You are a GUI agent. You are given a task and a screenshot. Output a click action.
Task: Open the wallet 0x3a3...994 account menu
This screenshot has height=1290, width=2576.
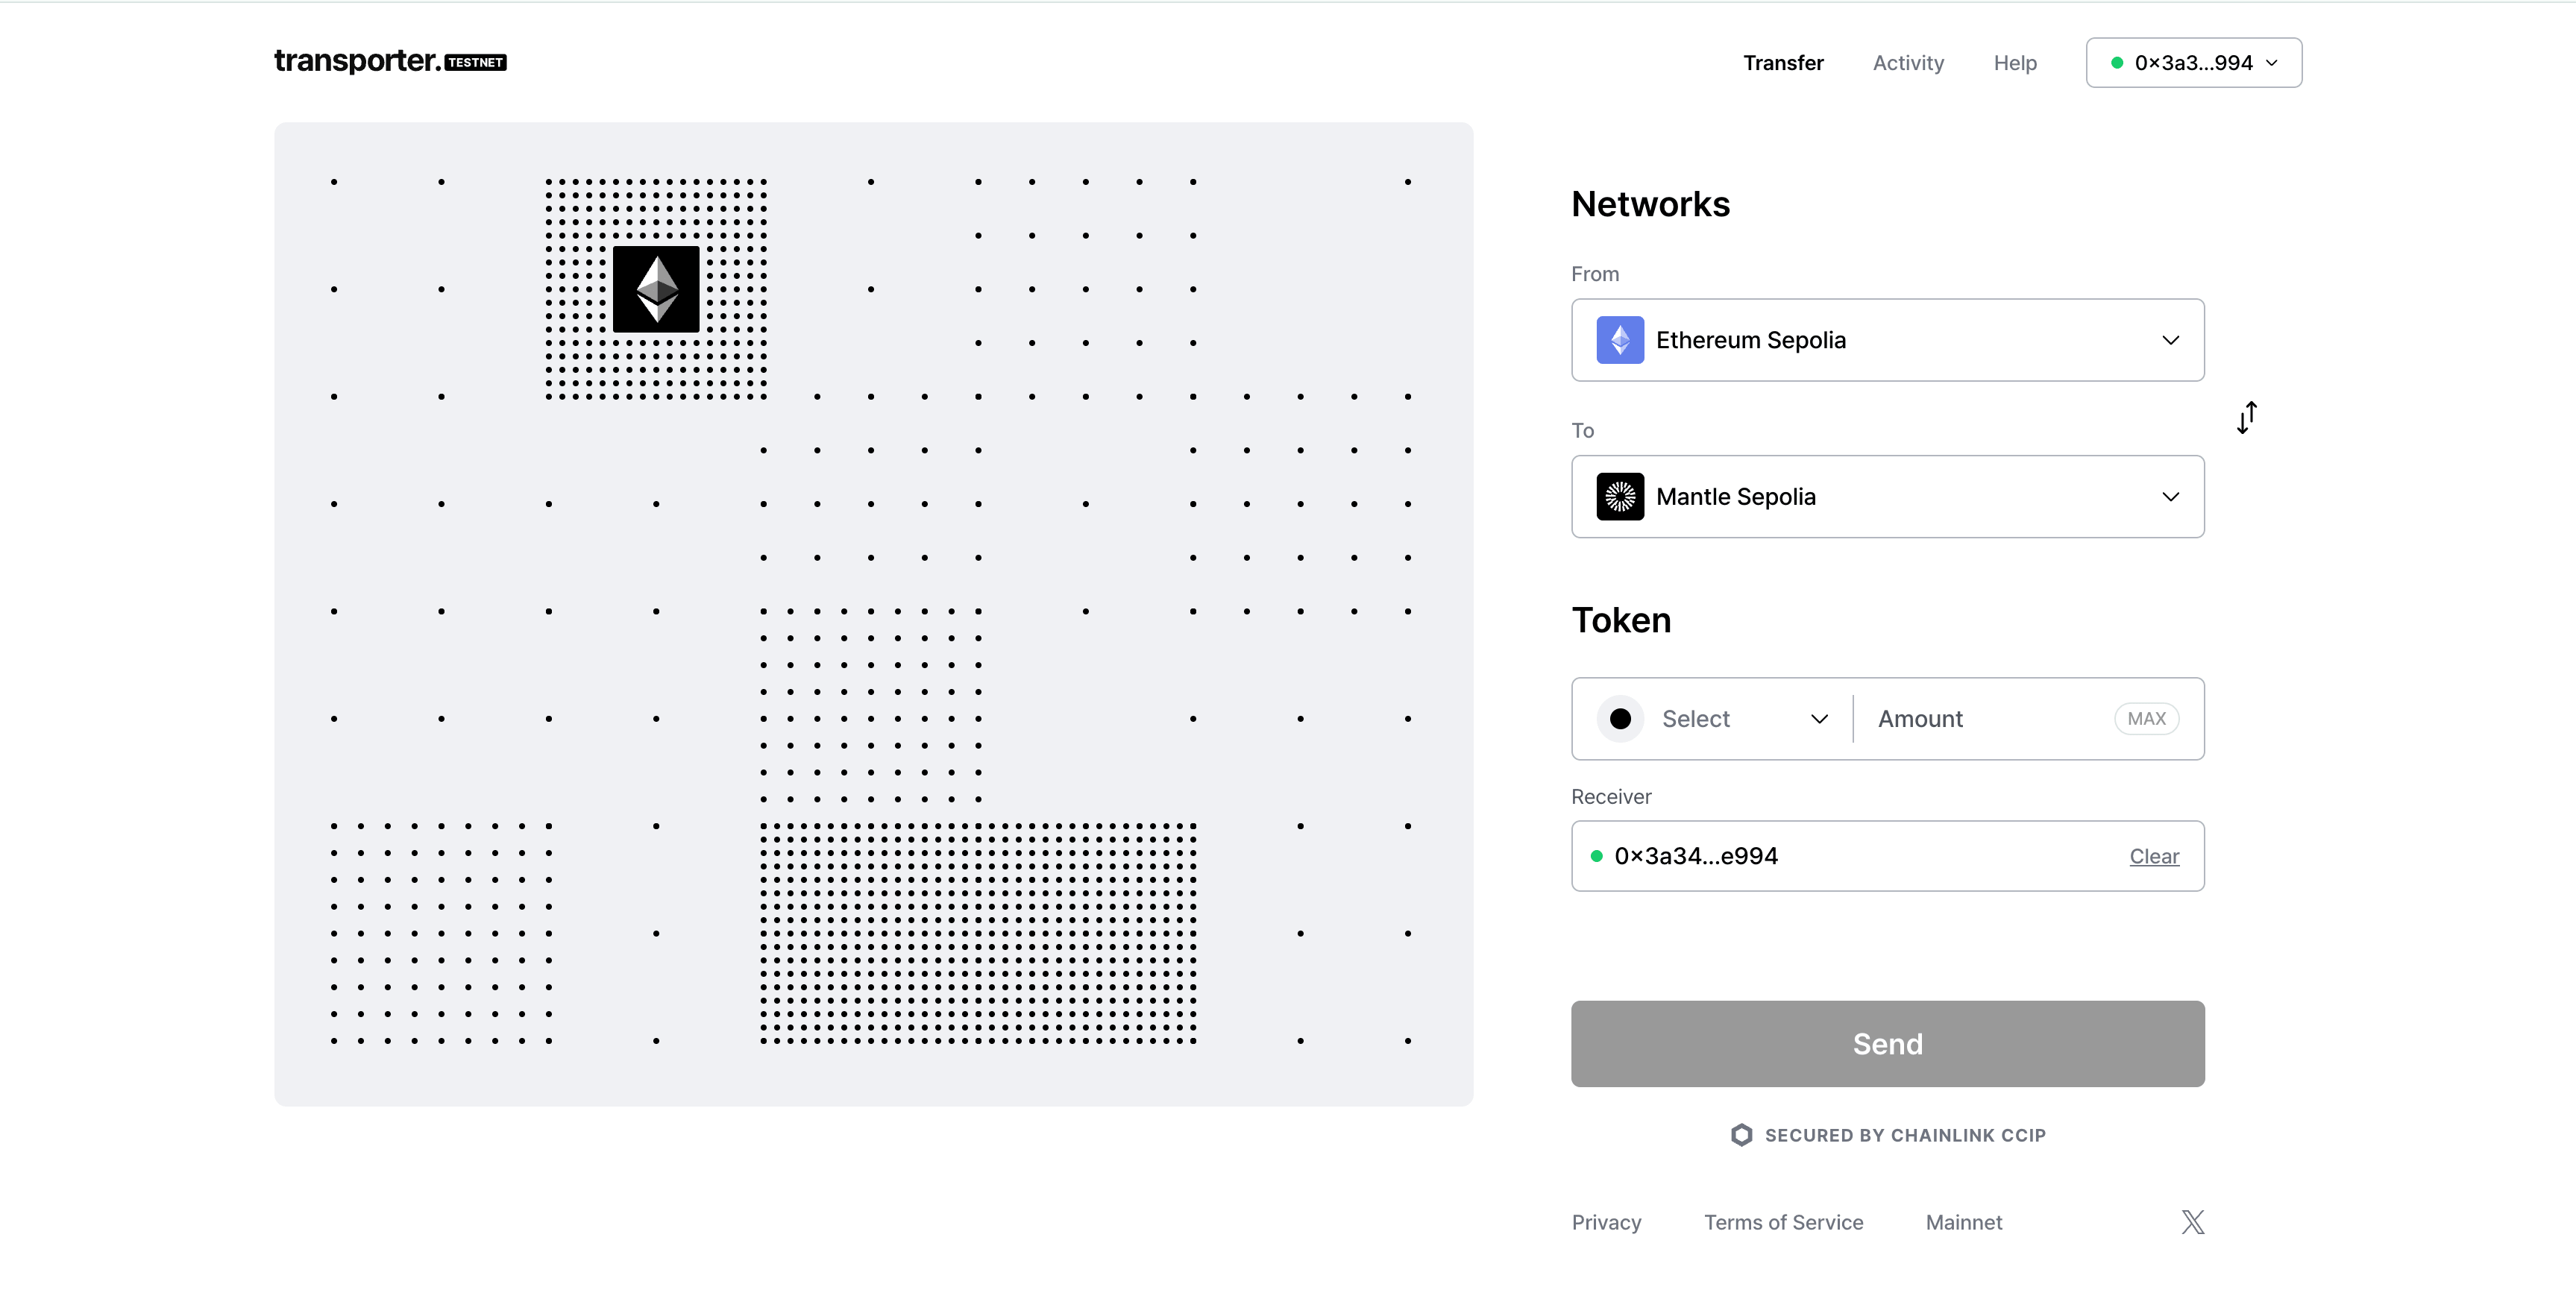click(x=2194, y=63)
